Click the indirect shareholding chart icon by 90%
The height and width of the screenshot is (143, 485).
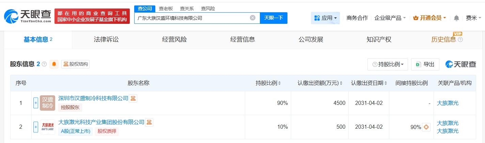point(426,127)
